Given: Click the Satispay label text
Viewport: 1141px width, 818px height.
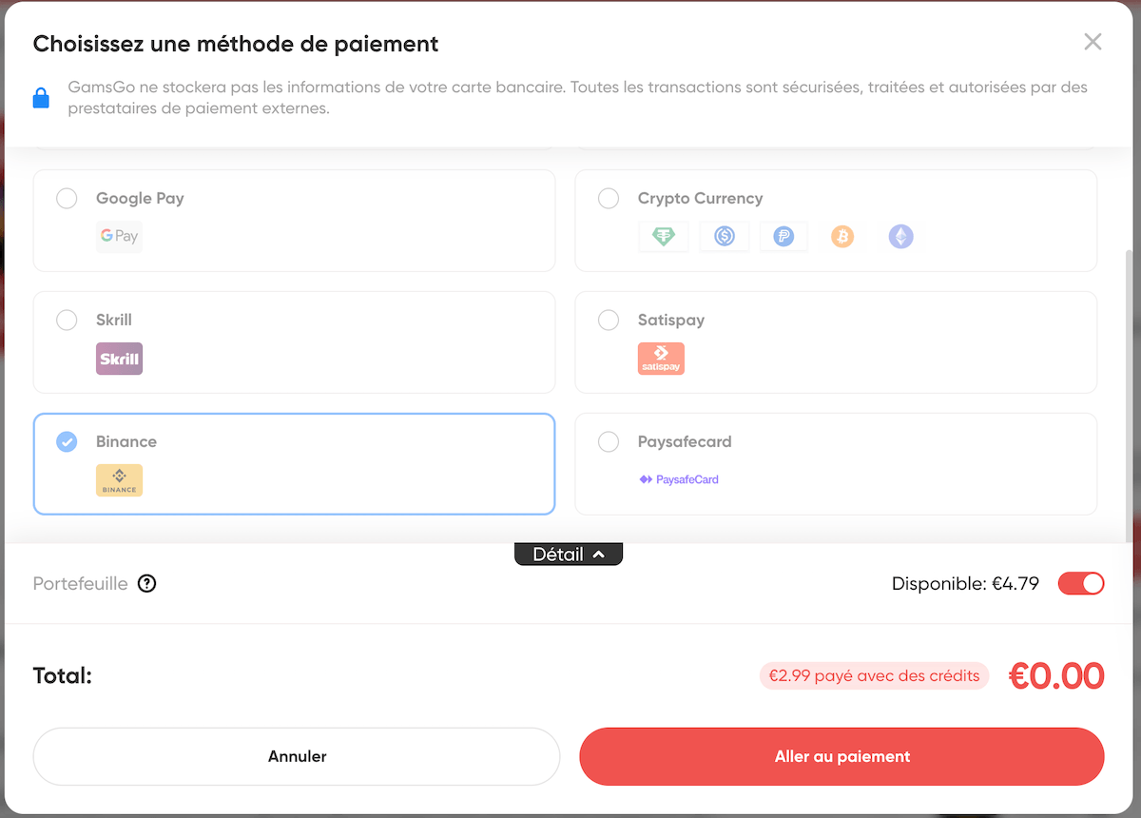Looking at the screenshot, I should point(671,320).
